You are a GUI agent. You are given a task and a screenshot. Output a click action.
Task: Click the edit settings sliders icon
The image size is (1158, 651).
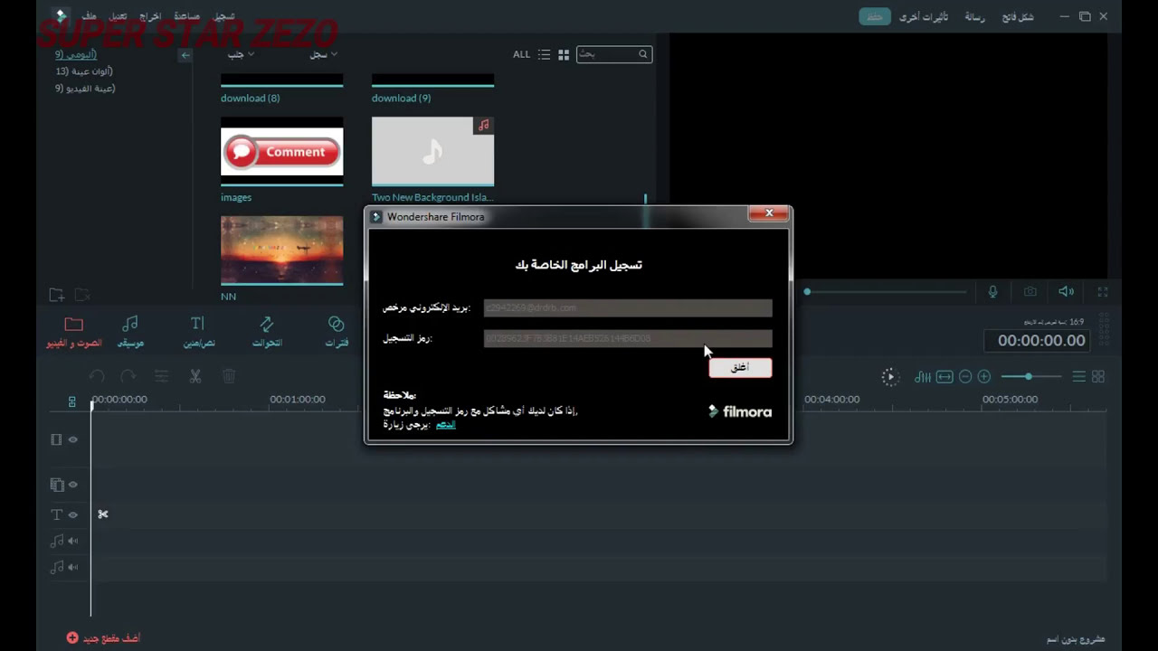pyautogui.click(x=161, y=376)
